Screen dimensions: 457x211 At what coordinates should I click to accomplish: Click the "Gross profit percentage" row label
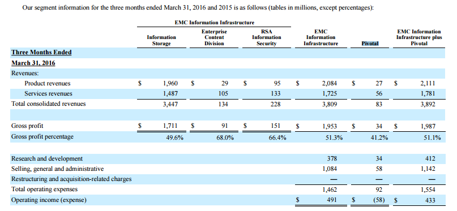pos(42,136)
